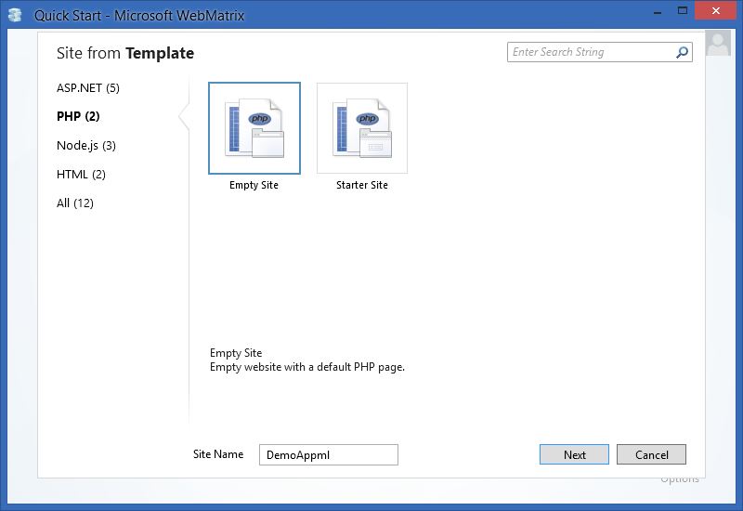Open the Options link behind the dialog

pyautogui.click(x=680, y=479)
